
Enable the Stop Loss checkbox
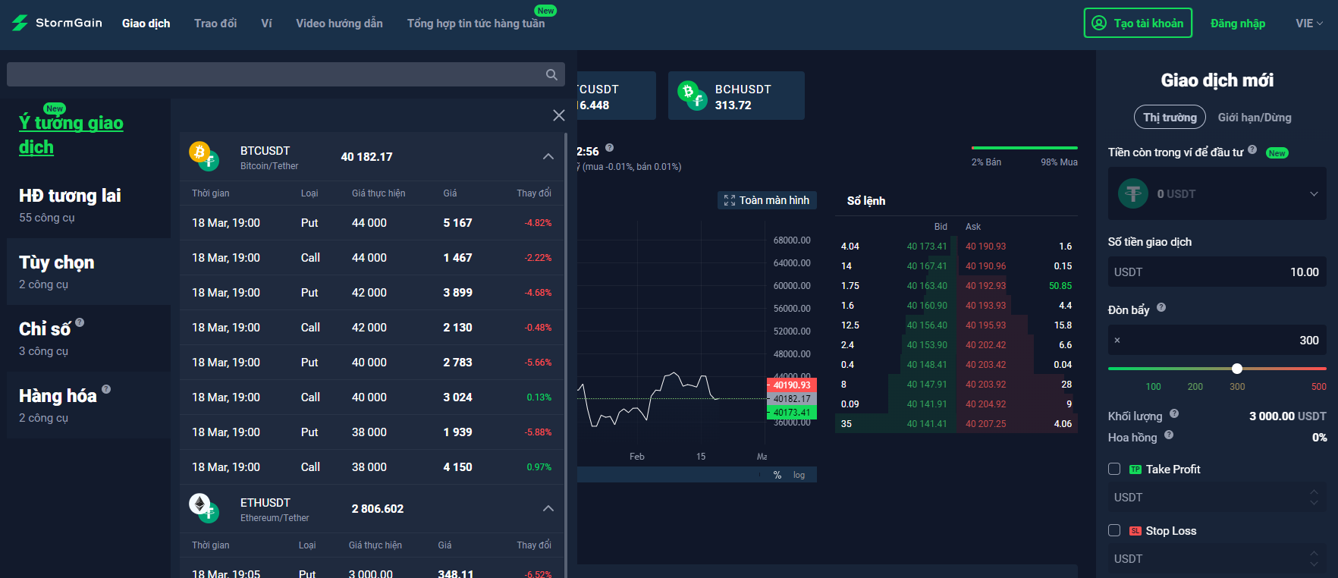coord(1114,530)
